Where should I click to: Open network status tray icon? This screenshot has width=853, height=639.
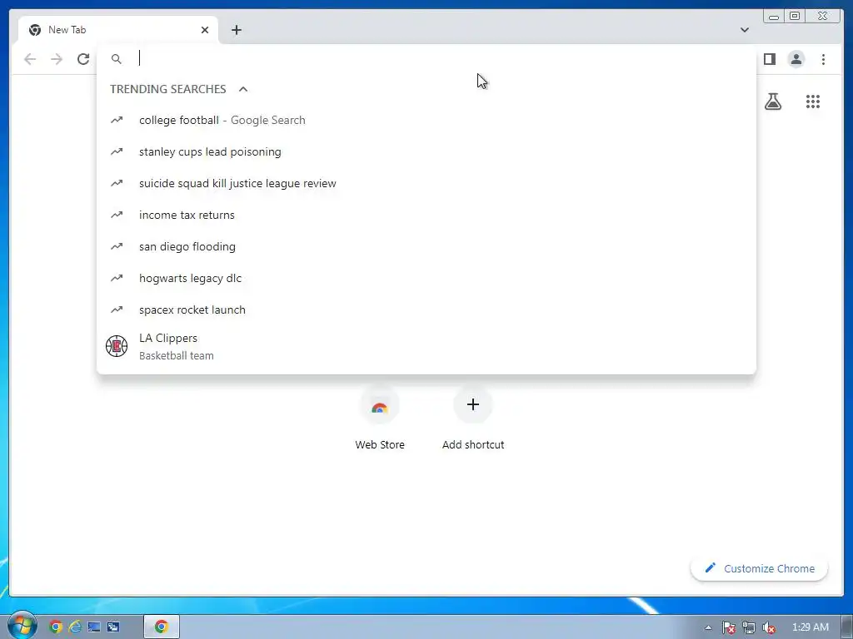(x=749, y=627)
